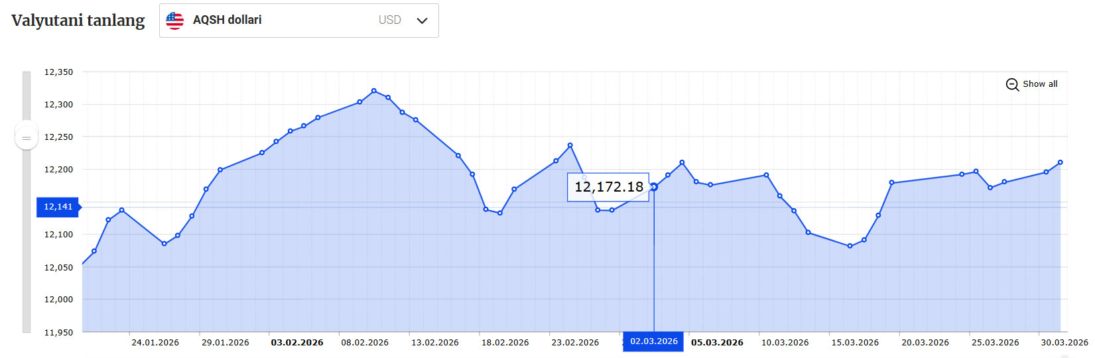Click the US flag icon in currency selector
This screenshot has width=1095, height=358.
174,21
